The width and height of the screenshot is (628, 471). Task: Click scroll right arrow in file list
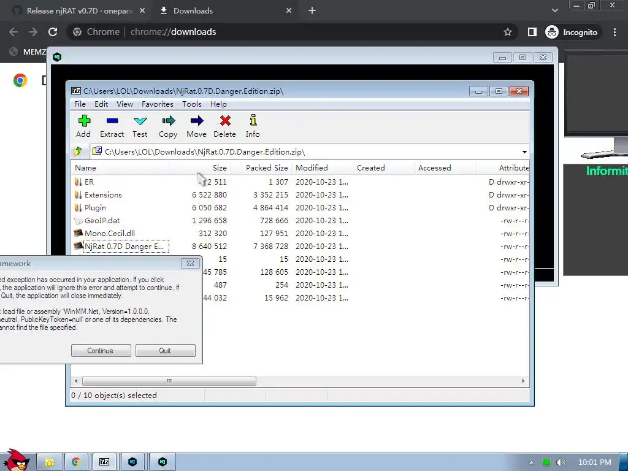[x=523, y=381]
